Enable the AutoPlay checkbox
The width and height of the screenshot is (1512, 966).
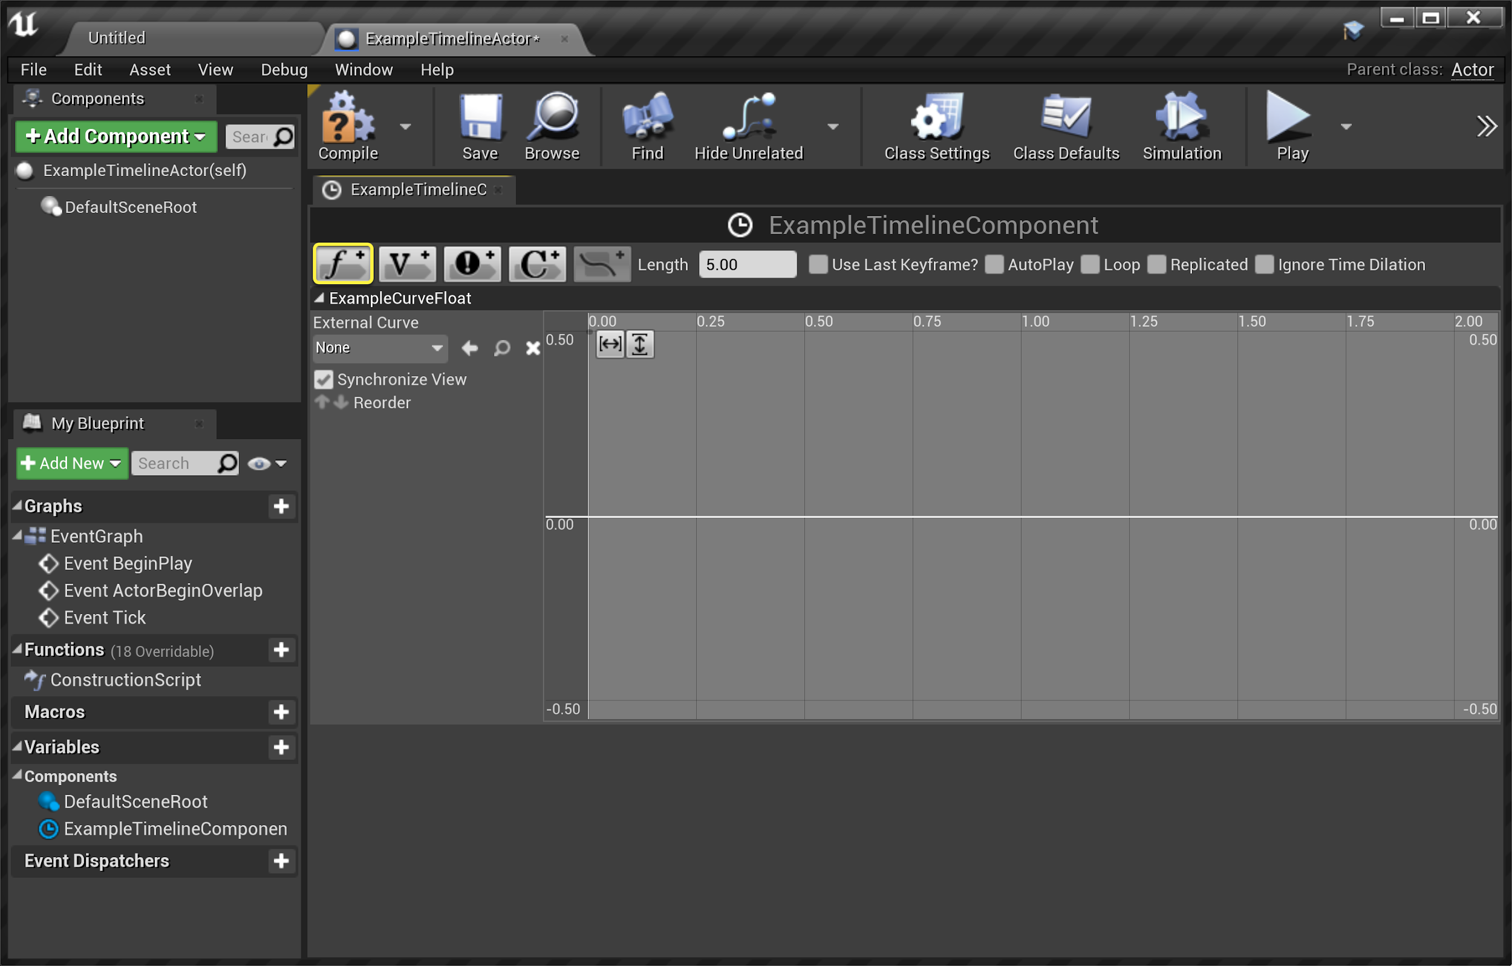click(994, 264)
